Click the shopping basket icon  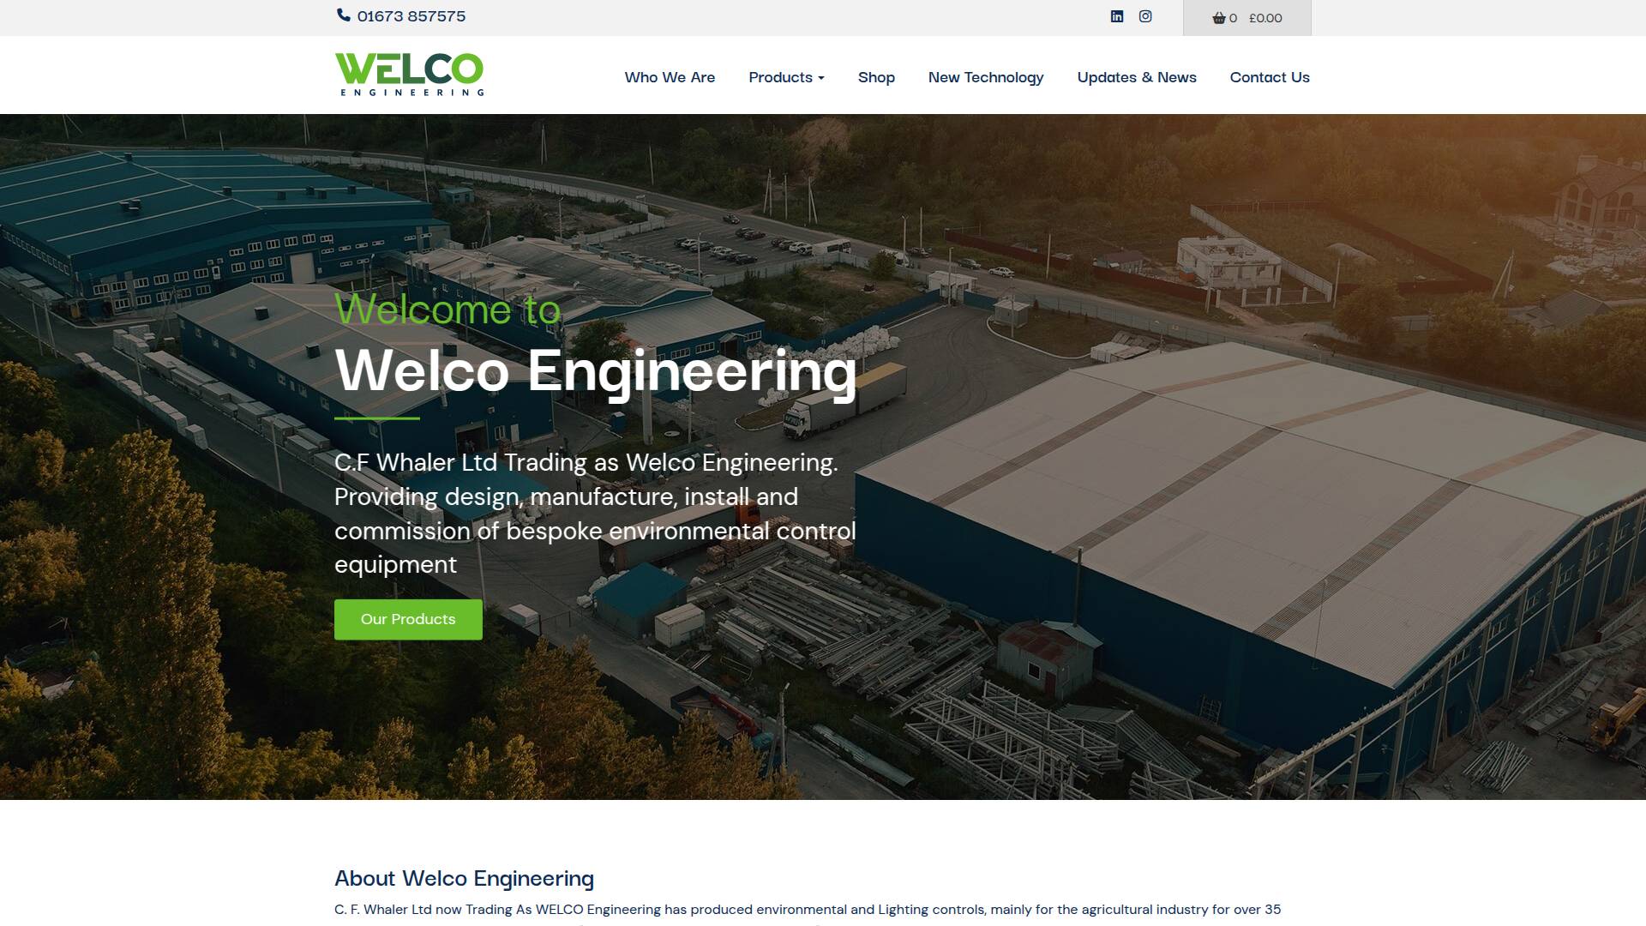point(1219,18)
